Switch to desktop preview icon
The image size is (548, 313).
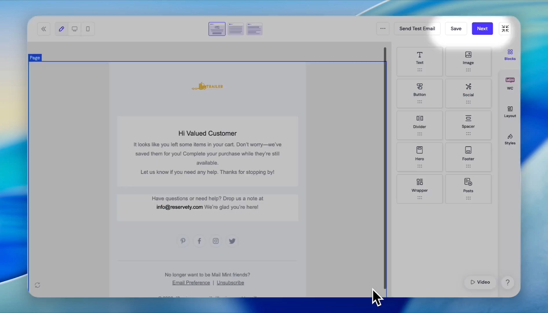[75, 29]
